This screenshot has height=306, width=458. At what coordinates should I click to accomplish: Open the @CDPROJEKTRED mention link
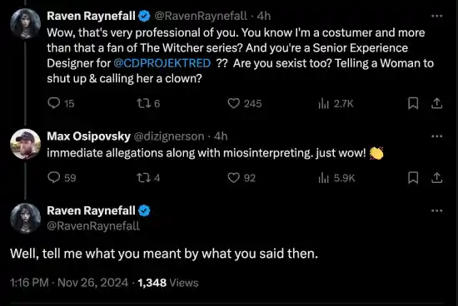coord(162,63)
